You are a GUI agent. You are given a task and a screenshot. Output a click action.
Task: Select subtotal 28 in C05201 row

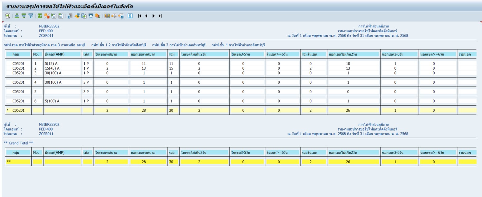click(148, 110)
